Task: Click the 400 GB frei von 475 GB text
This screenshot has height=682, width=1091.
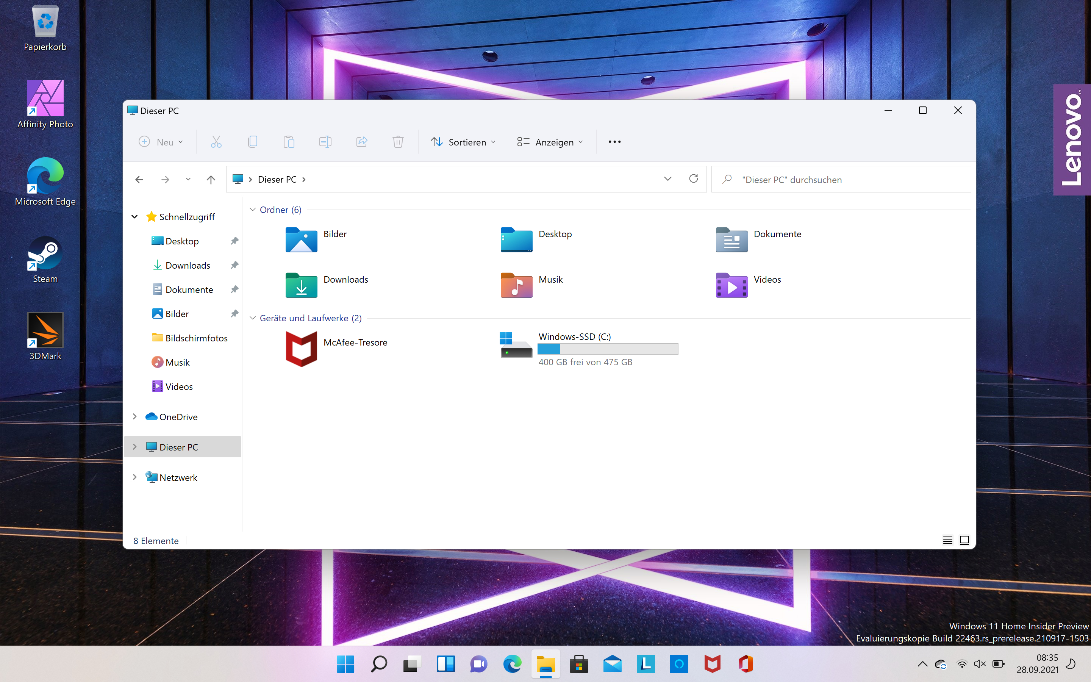Action: click(x=585, y=362)
